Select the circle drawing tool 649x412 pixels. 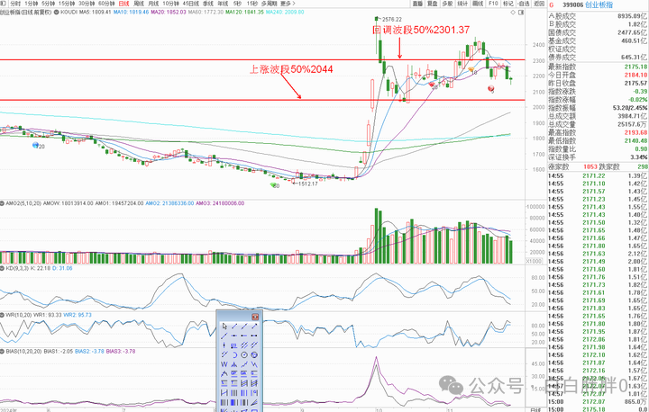click(x=244, y=354)
